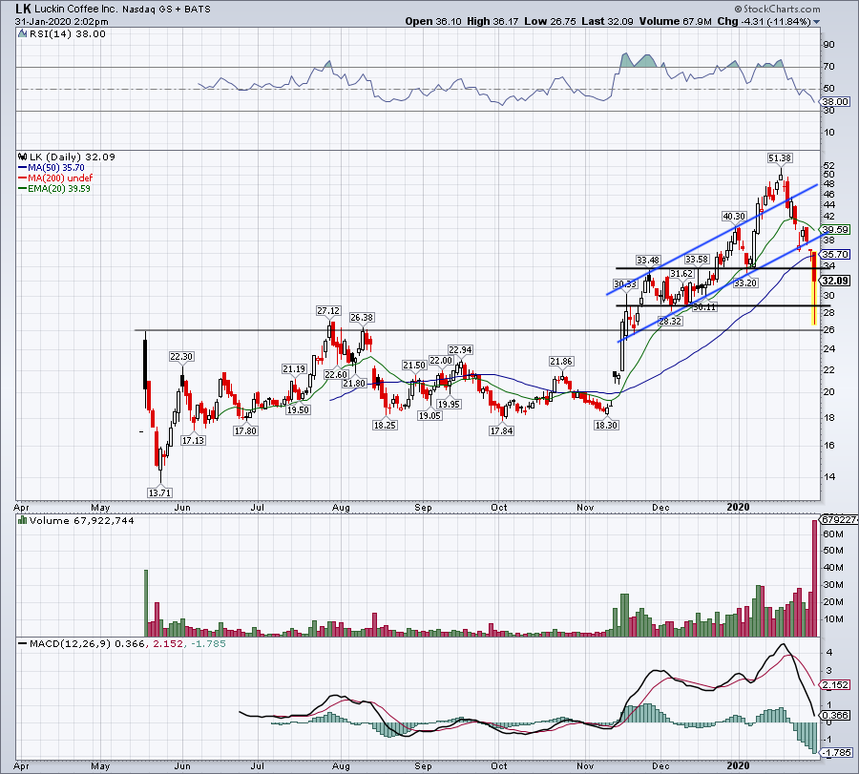
Task: Click the RSI indicator icon beside RSI(14)
Action: click(x=23, y=34)
